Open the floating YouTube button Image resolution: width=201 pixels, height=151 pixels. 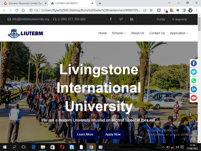[193, 98]
